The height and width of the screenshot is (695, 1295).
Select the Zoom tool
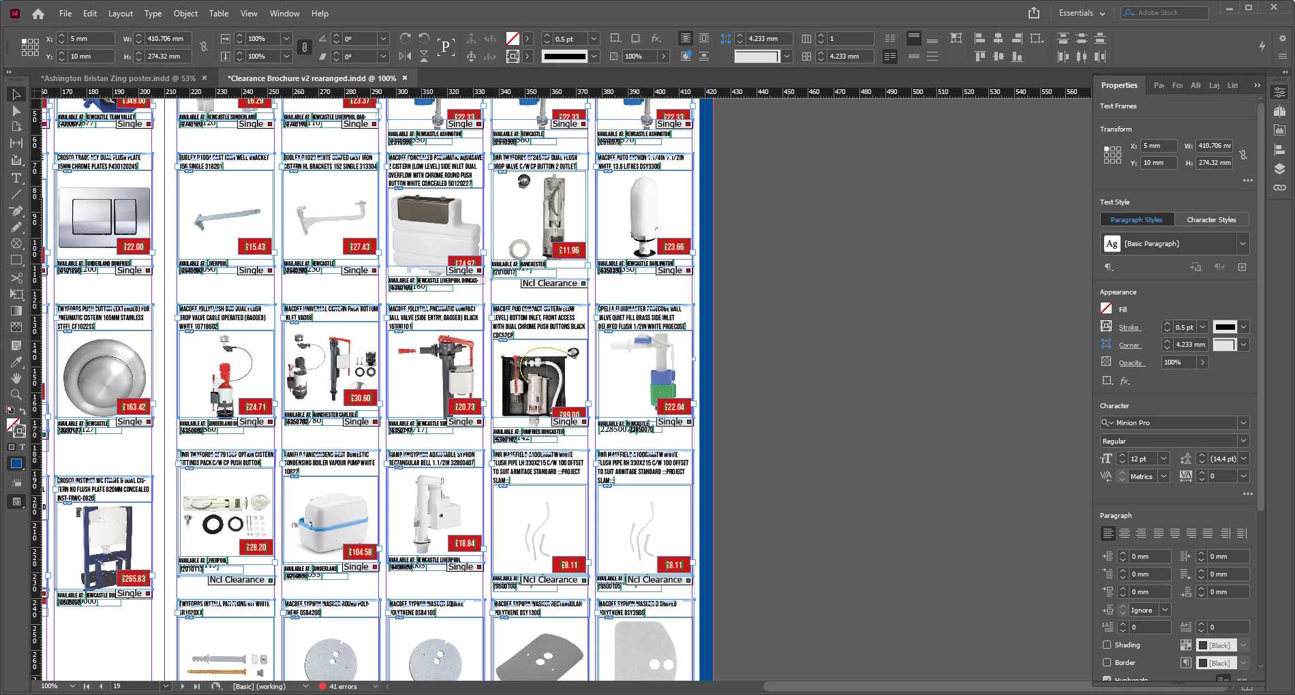coord(16,395)
